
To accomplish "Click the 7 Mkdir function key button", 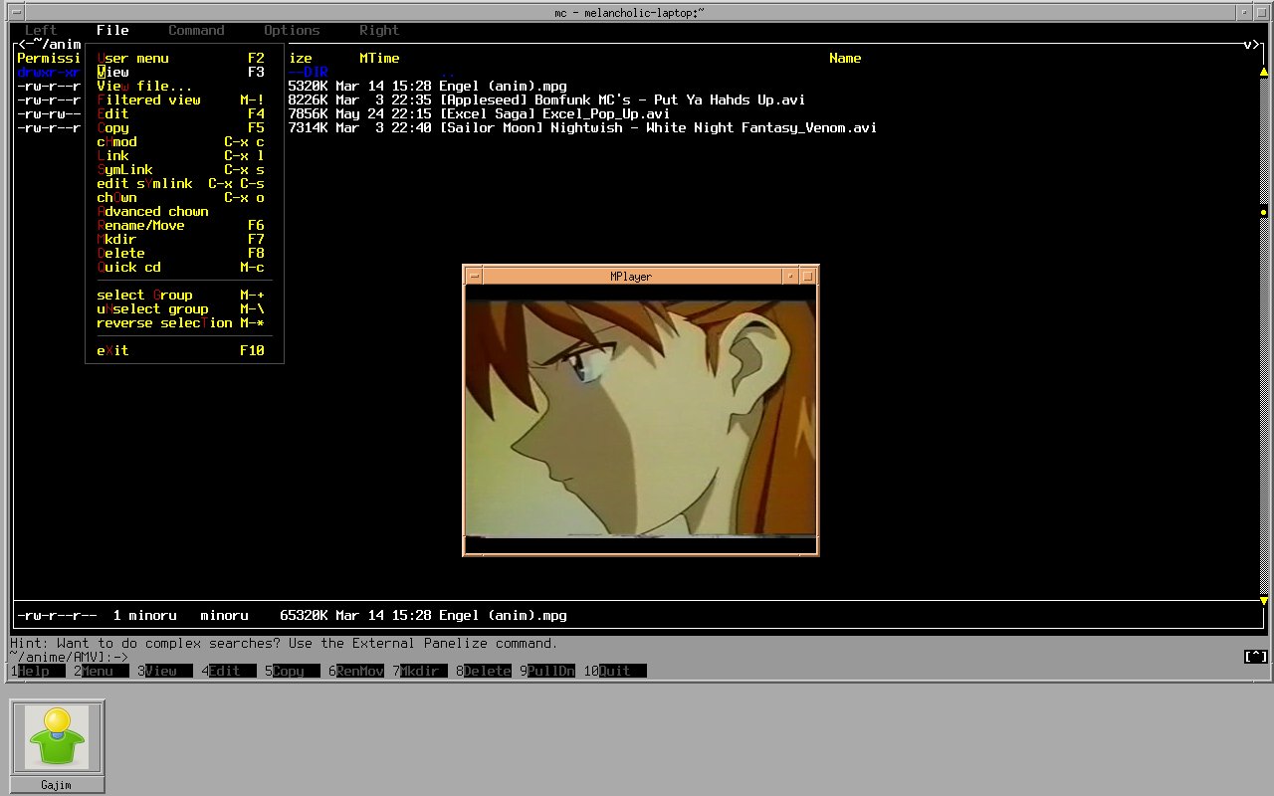I will tap(419, 672).
